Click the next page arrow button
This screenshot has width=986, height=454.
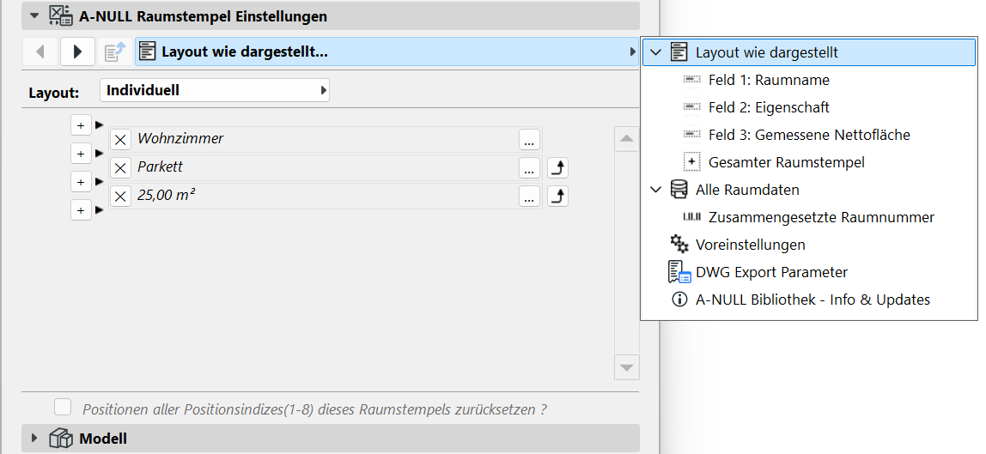coord(77,52)
